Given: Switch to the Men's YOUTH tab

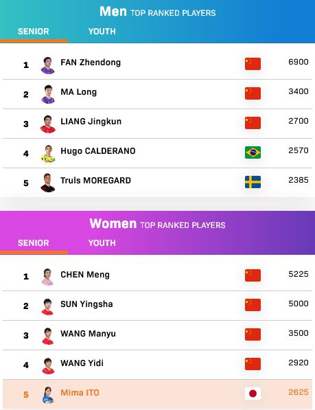Looking at the screenshot, I should pyautogui.click(x=102, y=32).
